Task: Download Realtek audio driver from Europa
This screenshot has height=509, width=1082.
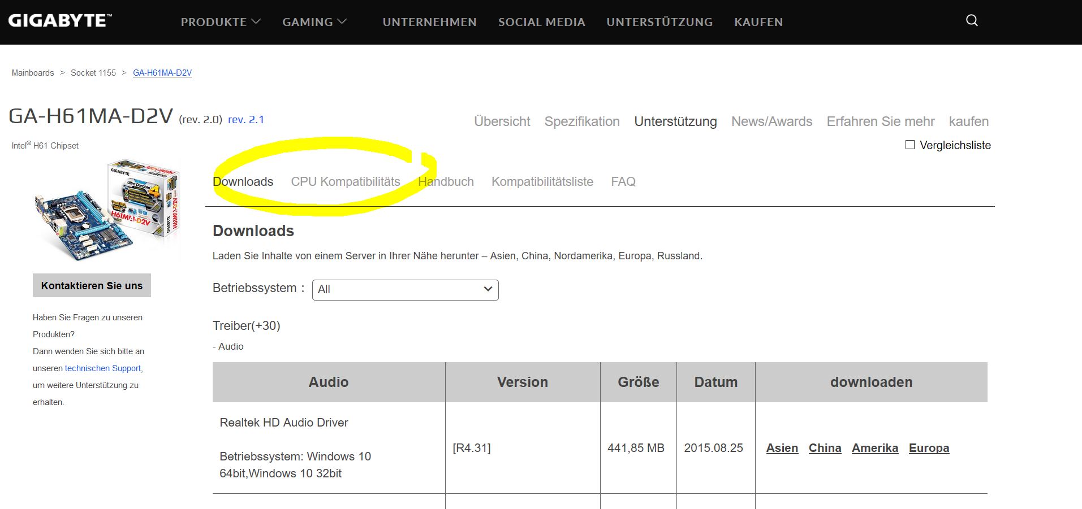Action: pyautogui.click(x=929, y=448)
